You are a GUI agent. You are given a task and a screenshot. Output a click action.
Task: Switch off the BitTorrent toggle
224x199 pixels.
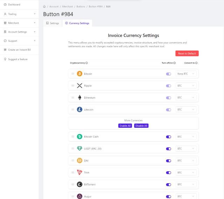(169, 185)
